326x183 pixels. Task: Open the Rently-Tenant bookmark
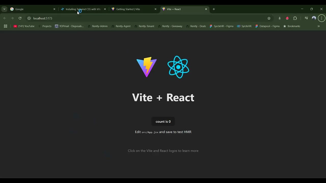[144, 26]
